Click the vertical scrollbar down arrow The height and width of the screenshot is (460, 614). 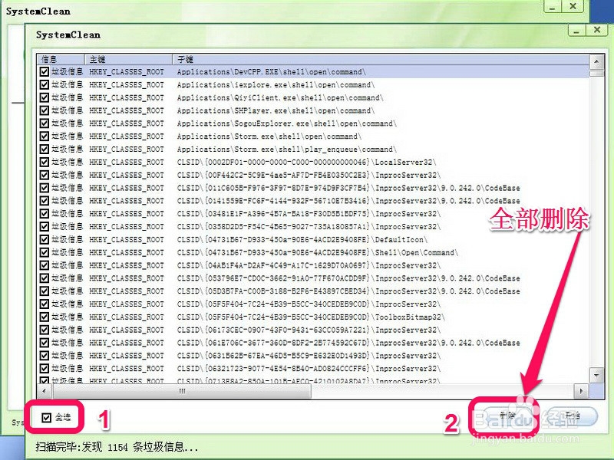click(596, 376)
